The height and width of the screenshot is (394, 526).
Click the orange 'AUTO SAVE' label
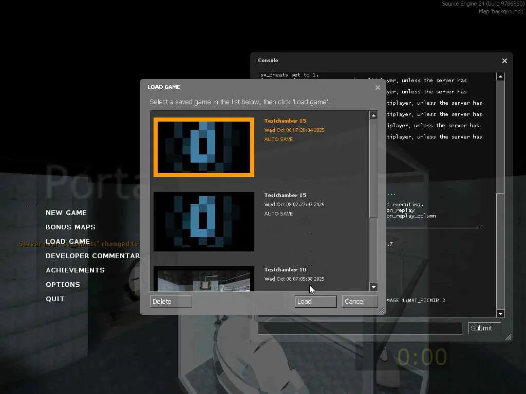[278, 140]
